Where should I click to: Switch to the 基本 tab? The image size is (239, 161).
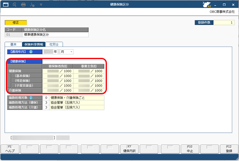coord(13,44)
